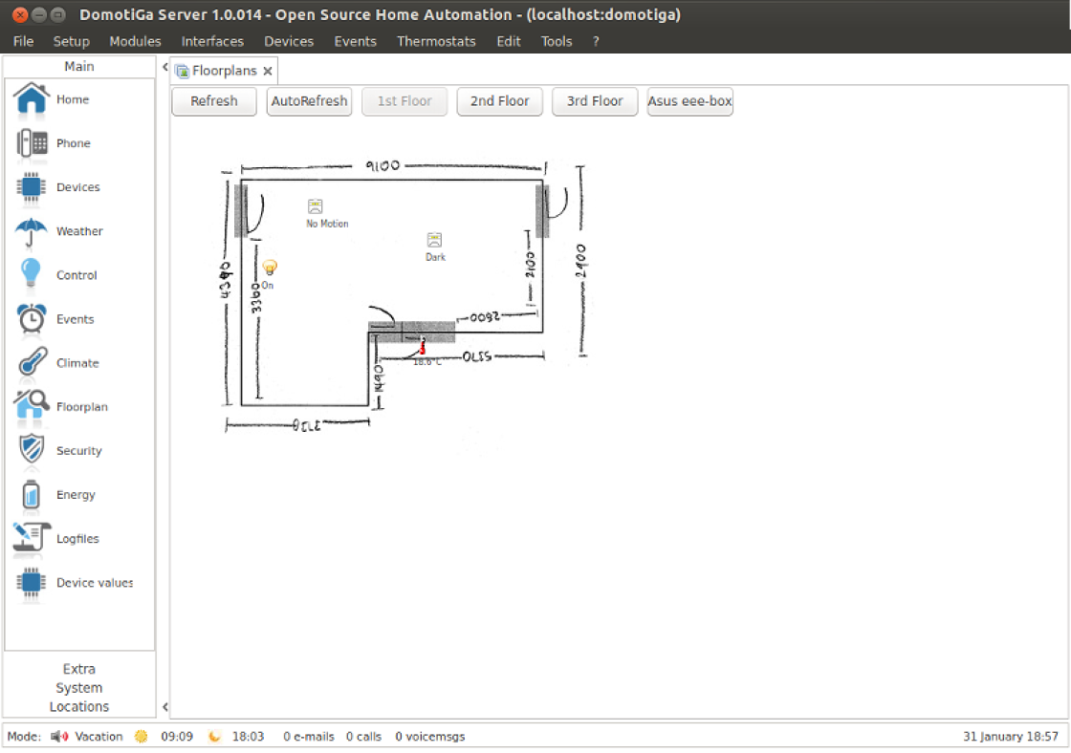The image size is (1071, 753).
Task: Open the Thermostats menu
Action: (436, 41)
